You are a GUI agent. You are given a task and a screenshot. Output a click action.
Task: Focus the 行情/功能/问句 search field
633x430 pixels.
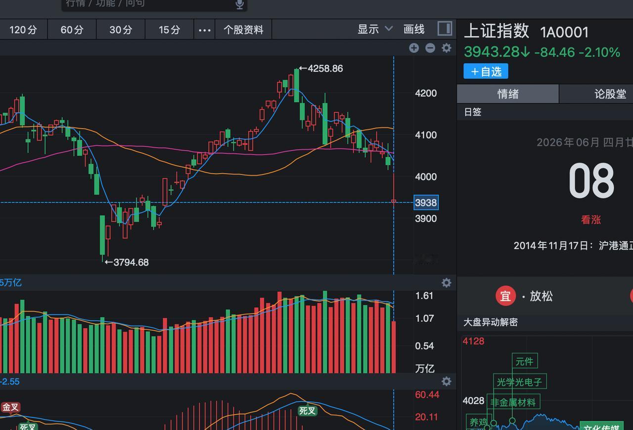click(x=154, y=4)
